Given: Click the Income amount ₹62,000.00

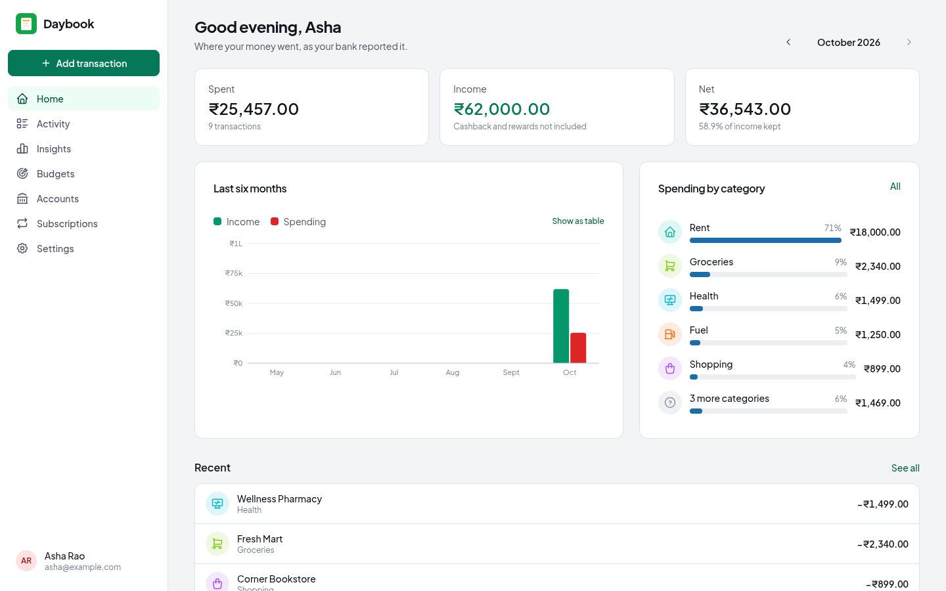Looking at the screenshot, I should pyautogui.click(x=502, y=109).
